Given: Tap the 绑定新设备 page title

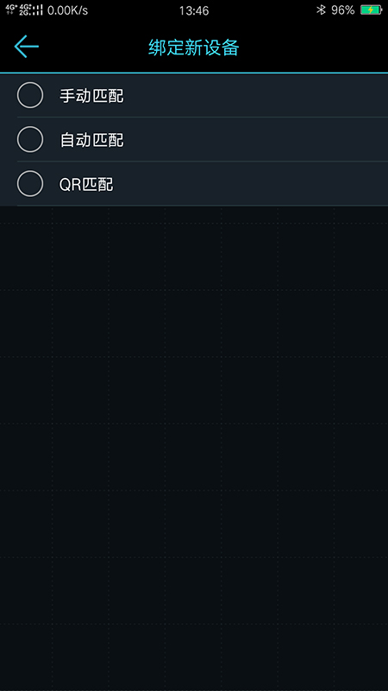Looking at the screenshot, I should (x=193, y=48).
